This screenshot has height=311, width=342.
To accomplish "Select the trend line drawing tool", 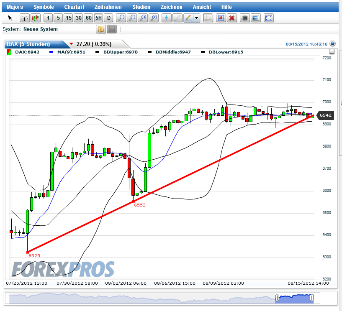I will click(x=177, y=18).
